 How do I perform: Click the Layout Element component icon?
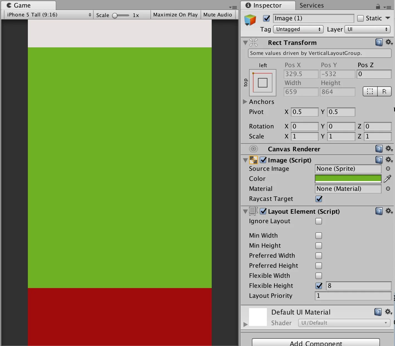click(253, 211)
